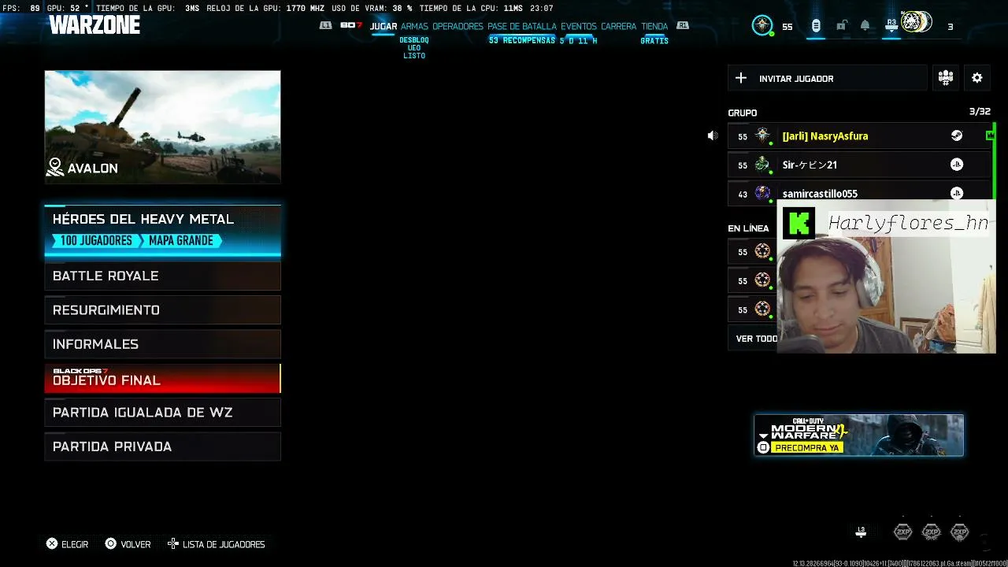Go to the PASE DE BATALLA tab

tap(522, 26)
